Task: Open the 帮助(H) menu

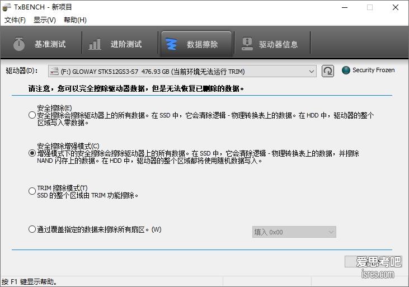Action: tap(75, 20)
